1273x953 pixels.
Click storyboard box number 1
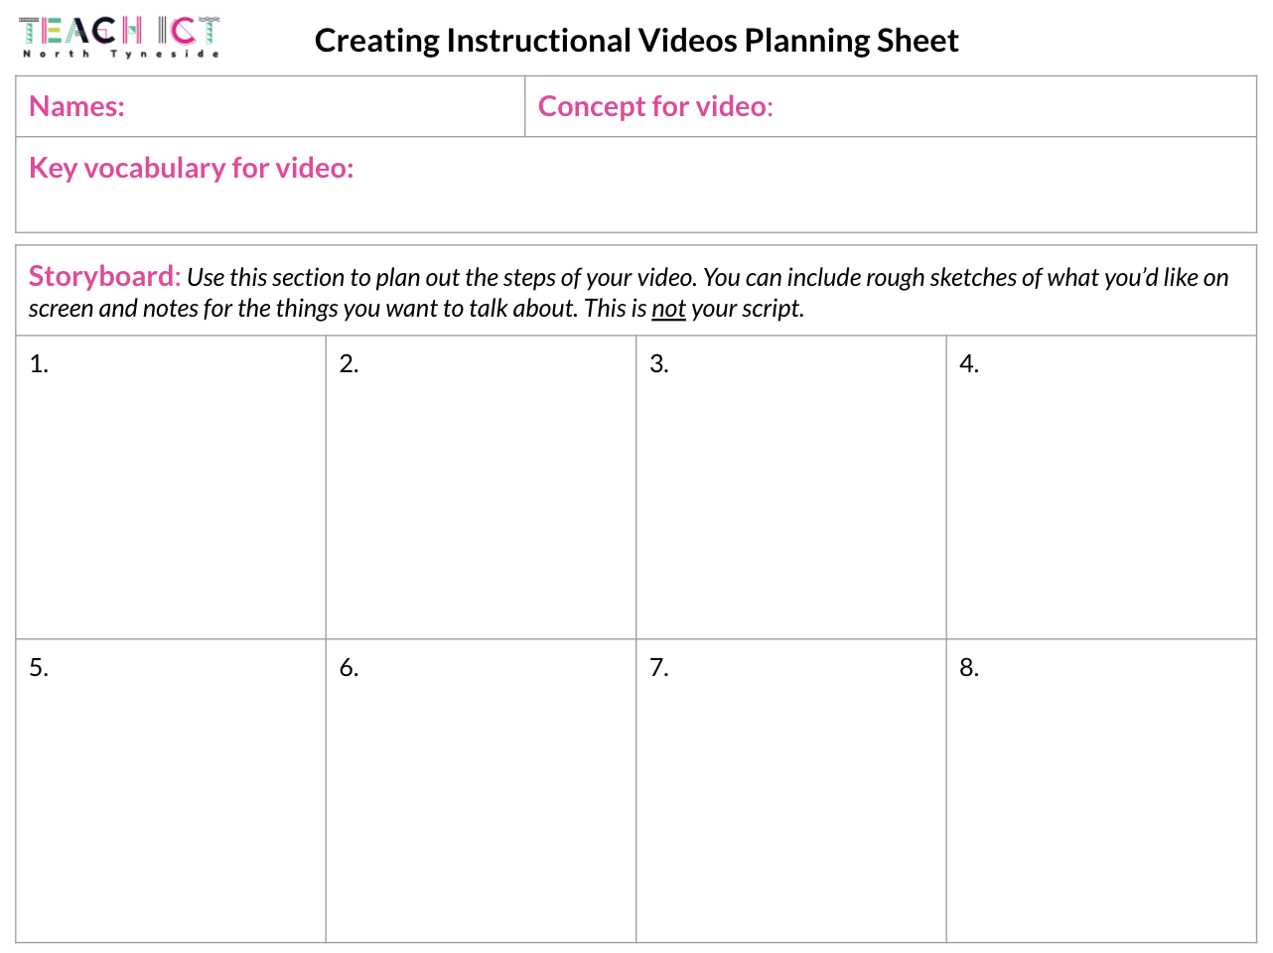pos(171,487)
